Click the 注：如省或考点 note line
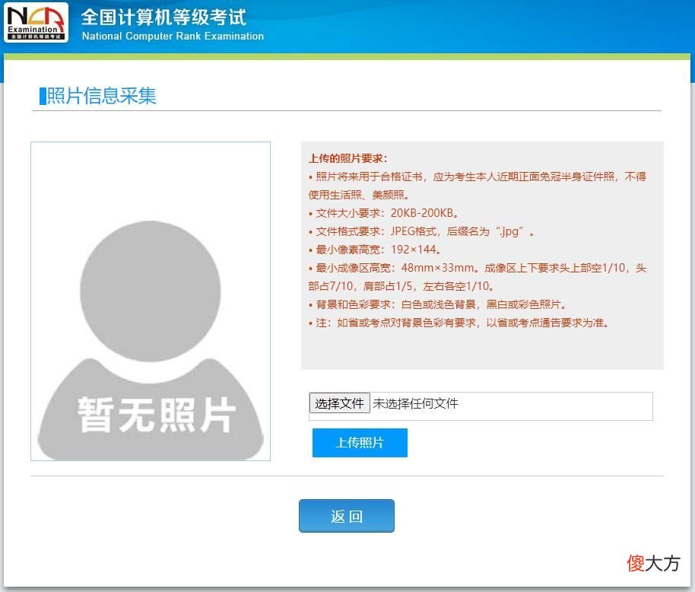This screenshot has height=592, width=695. point(459,323)
